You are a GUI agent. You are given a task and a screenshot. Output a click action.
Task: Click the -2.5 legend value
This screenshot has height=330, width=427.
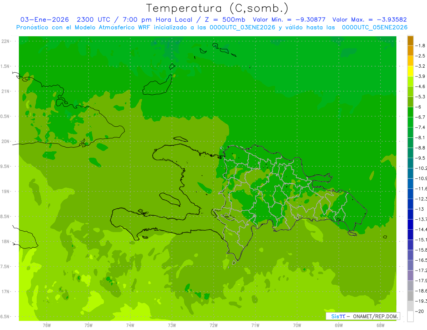420,56
